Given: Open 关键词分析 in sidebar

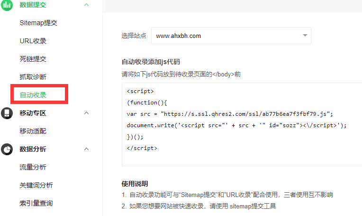Looking at the screenshot, I should point(36,185).
